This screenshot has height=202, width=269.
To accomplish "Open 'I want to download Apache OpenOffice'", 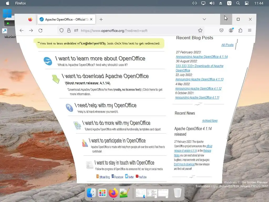I will tap(105, 76).
